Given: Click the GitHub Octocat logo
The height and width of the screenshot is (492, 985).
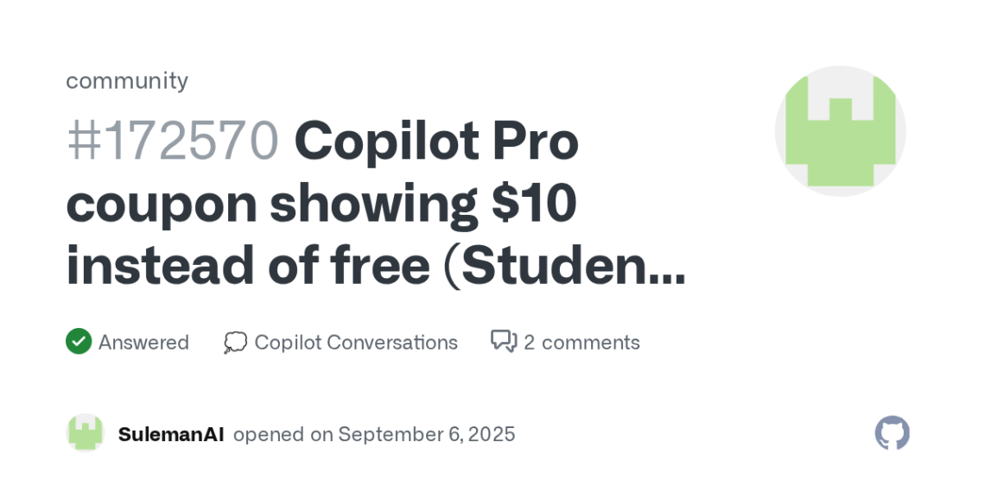Looking at the screenshot, I should click(892, 433).
